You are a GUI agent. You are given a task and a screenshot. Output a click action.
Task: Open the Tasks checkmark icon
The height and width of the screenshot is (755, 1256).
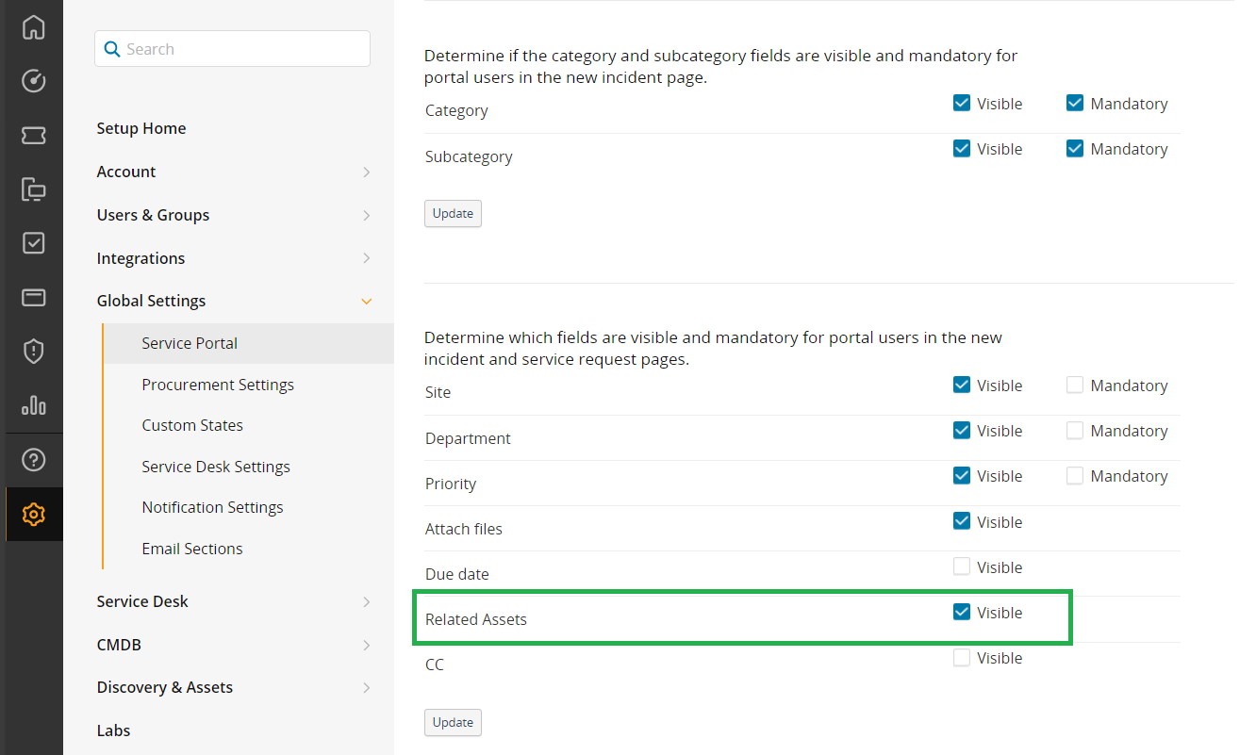[x=33, y=243]
